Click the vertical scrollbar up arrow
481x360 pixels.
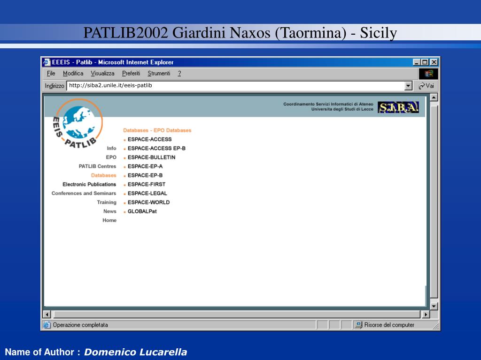click(x=434, y=97)
